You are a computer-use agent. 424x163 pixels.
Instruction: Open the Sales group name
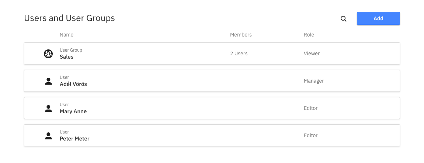66,57
